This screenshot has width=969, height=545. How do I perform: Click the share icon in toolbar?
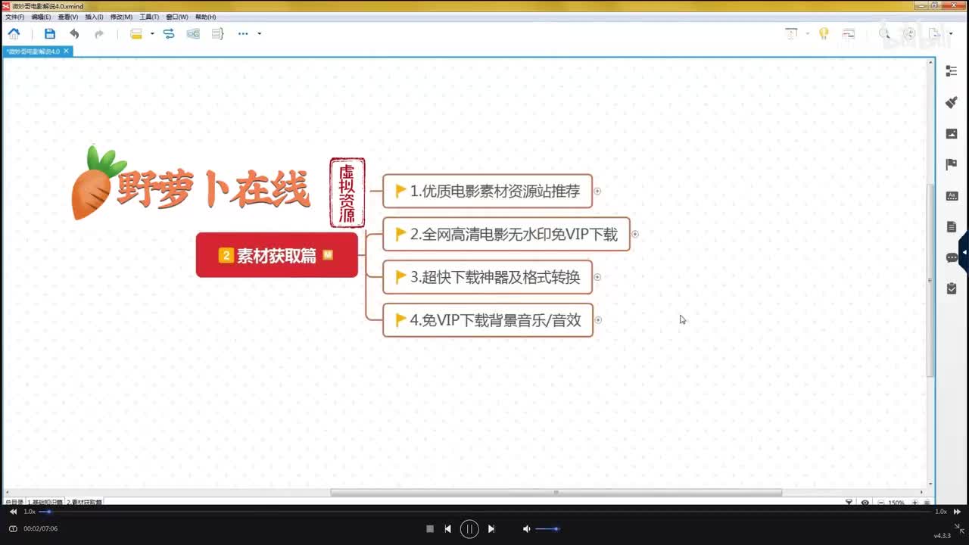click(910, 33)
